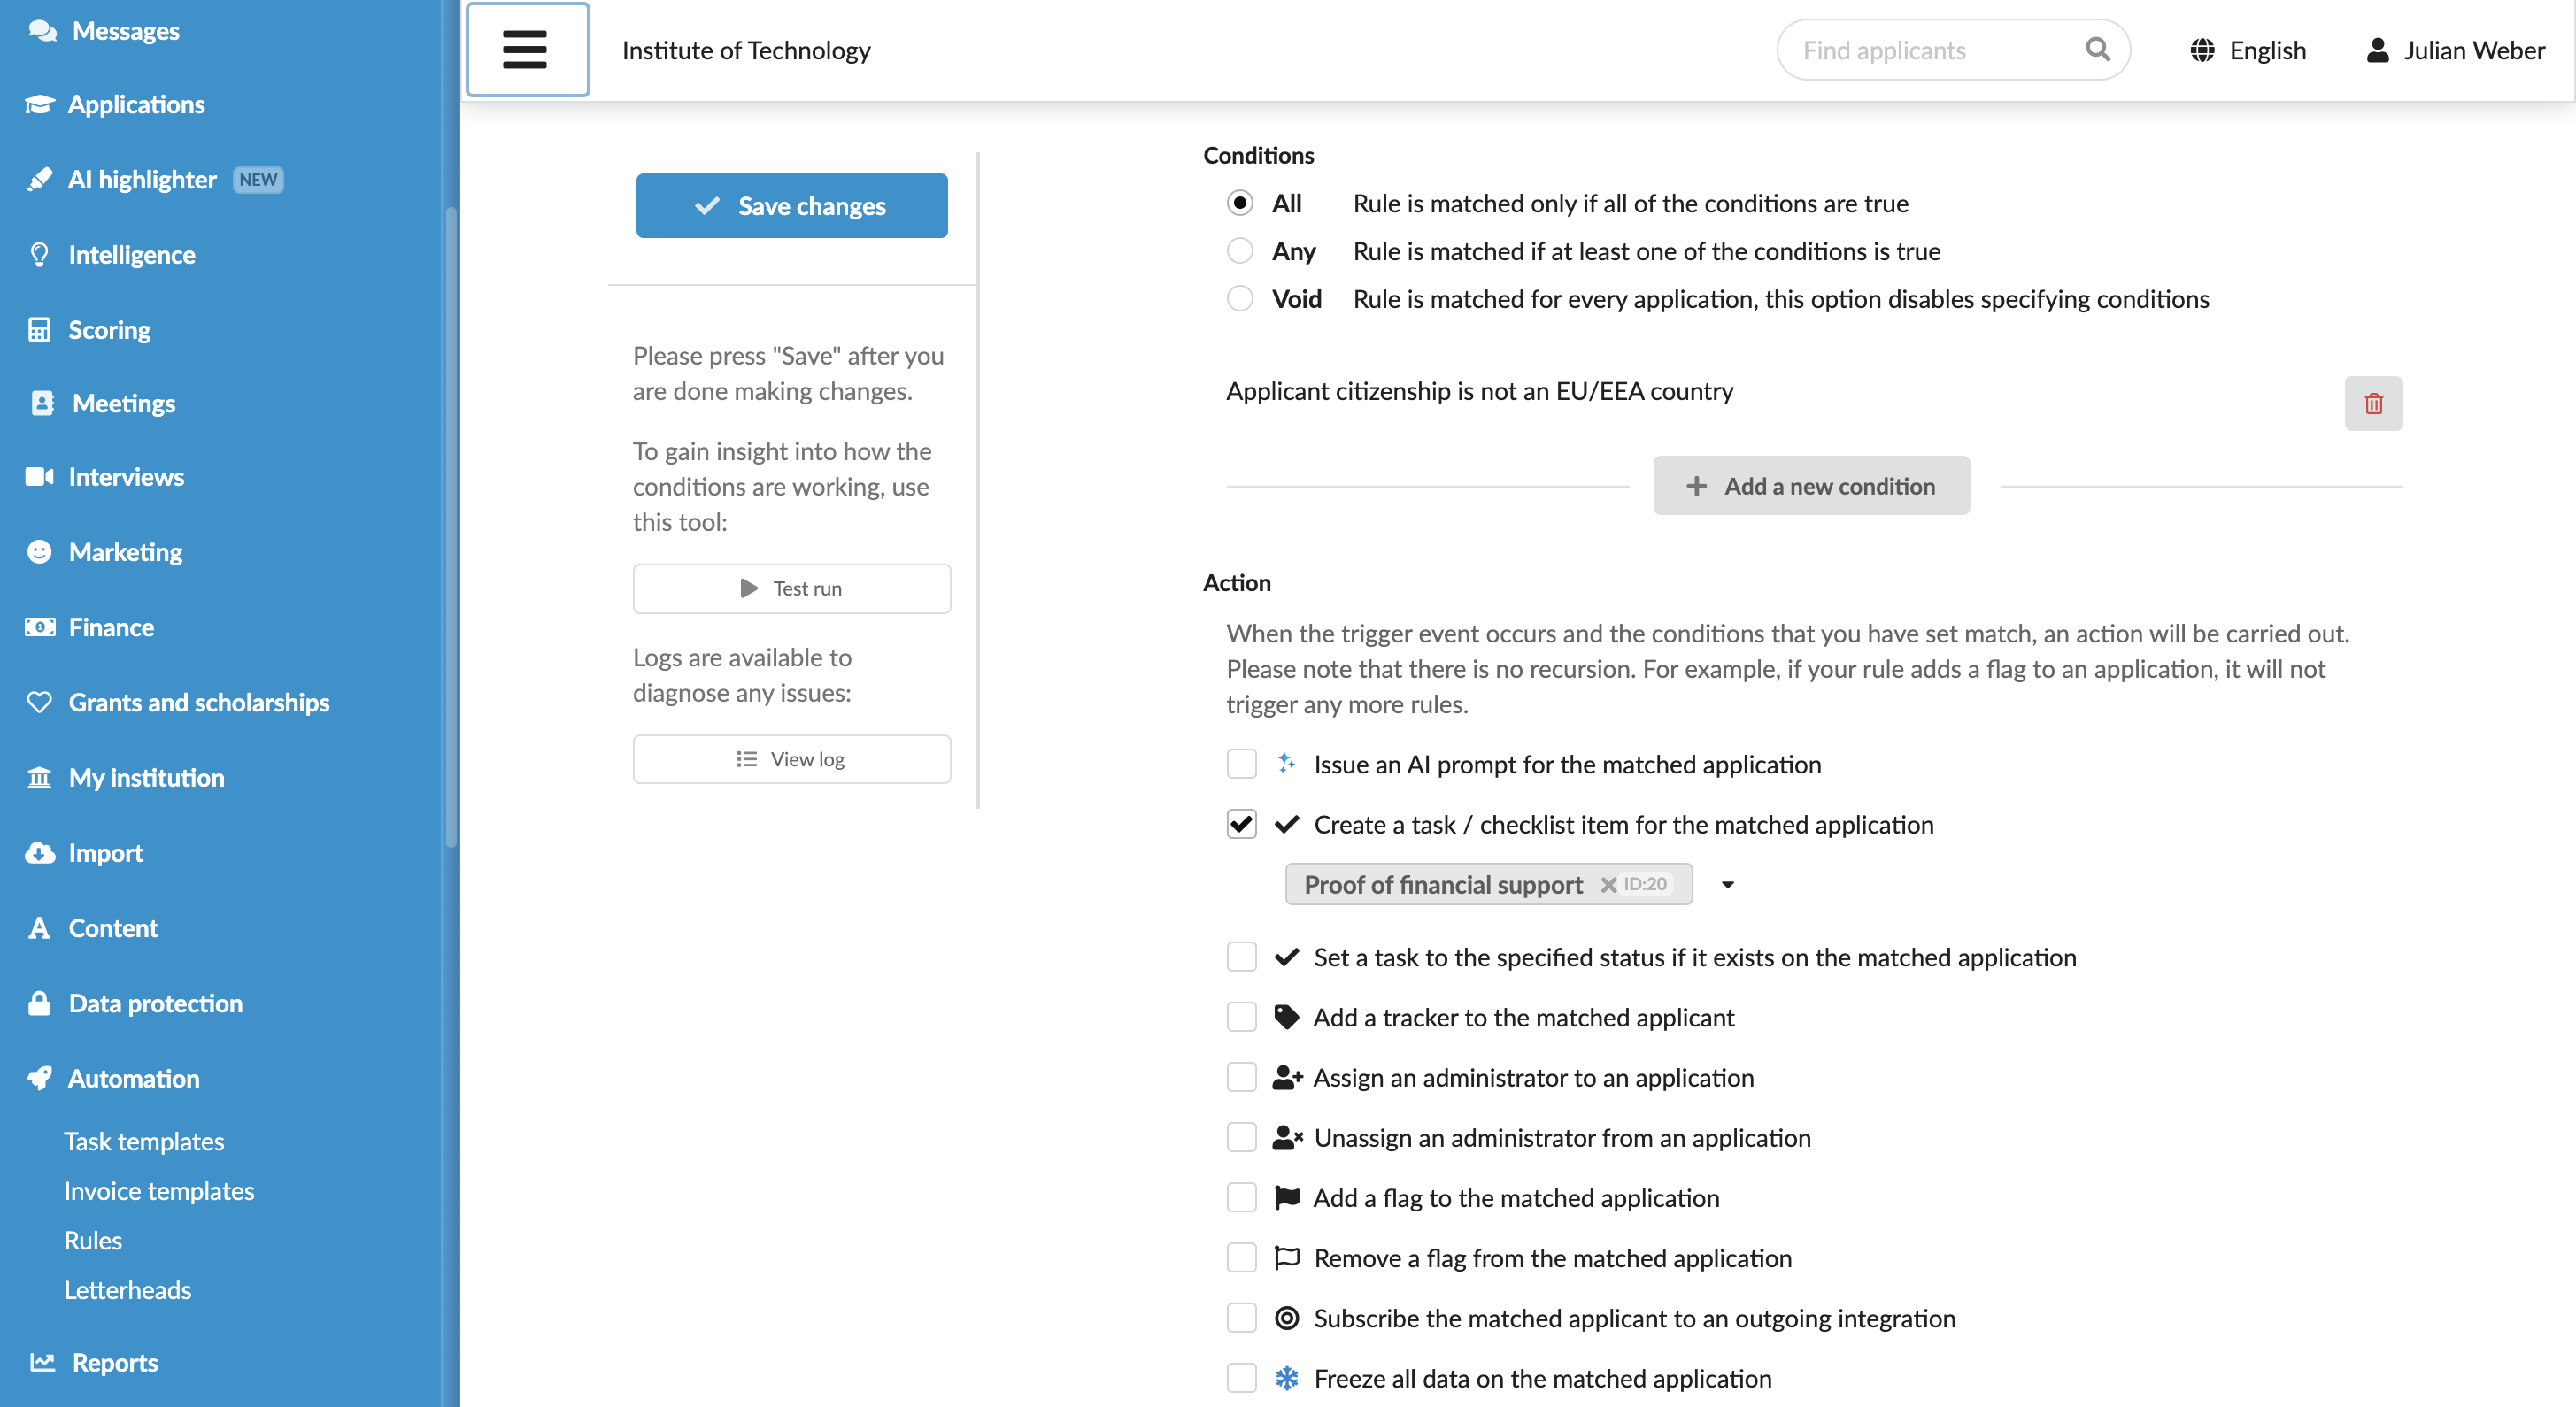Image resolution: width=2576 pixels, height=1407 pixels.
Task: Check Add a tracker to matched applicant
Action: click(1241, 1018)
